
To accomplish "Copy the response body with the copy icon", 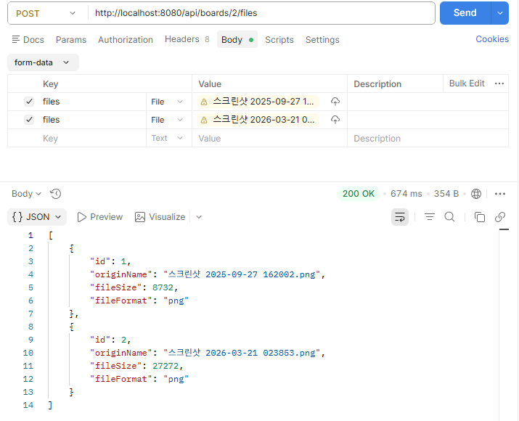I will (480, 217).
